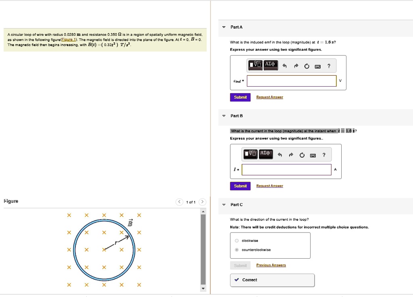This screenshot has height=297, width=413.
Task: Click the Figure 1 link in the problem
Action: (x=68, y=39)
